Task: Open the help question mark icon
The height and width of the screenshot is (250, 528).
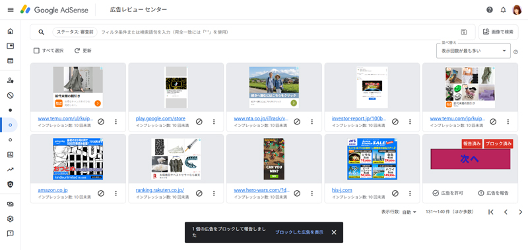Action: tap(490, 10)
